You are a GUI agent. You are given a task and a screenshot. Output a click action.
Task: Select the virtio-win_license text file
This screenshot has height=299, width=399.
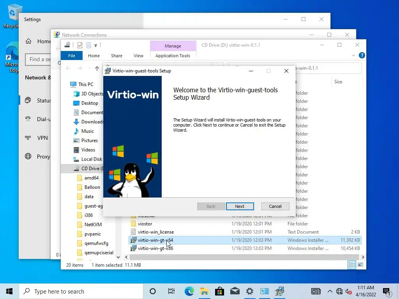pos(245,232)
